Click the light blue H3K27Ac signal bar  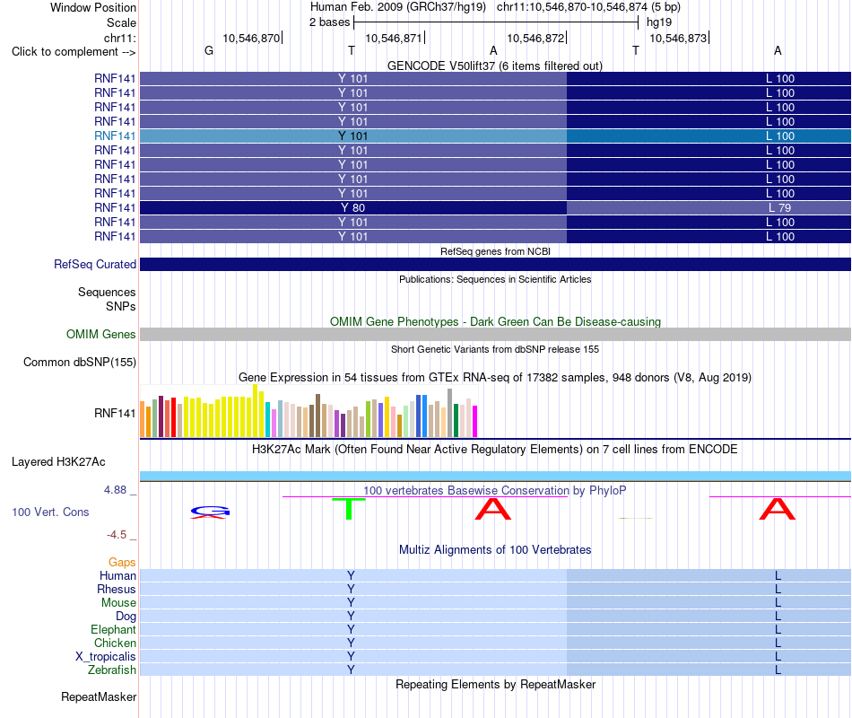pyautogui.click(x=496, y=476)
